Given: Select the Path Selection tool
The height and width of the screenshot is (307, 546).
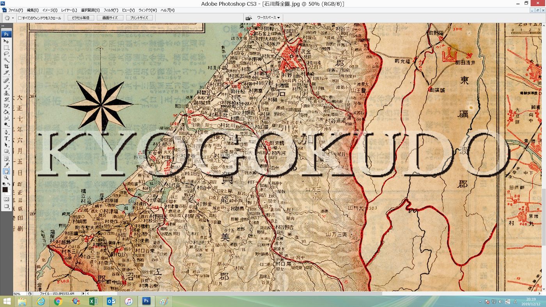Looking at the screenshot, I should tap(6, 145).
